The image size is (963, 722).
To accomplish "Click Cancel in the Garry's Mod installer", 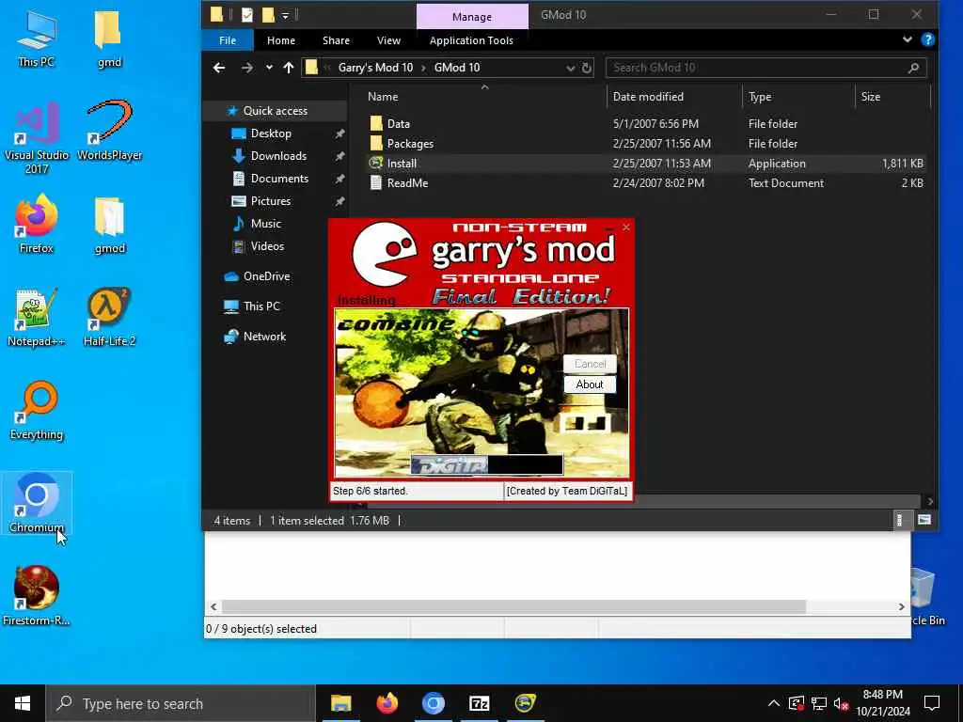I will pyautogui.click(x=590, y=364).
